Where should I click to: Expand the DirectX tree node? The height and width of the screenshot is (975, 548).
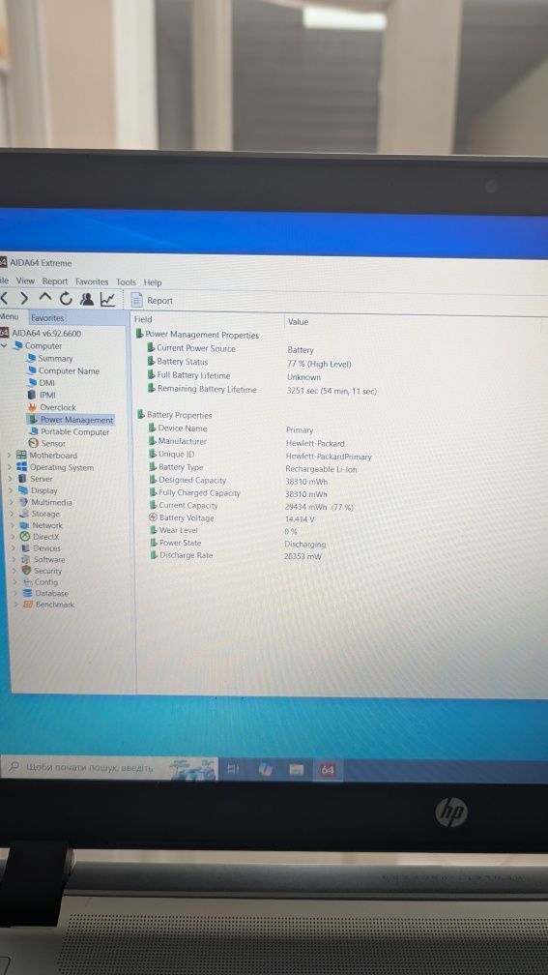14,537
